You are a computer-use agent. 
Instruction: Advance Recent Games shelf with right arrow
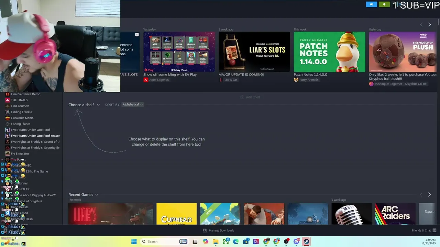click(x=429, y=195)
